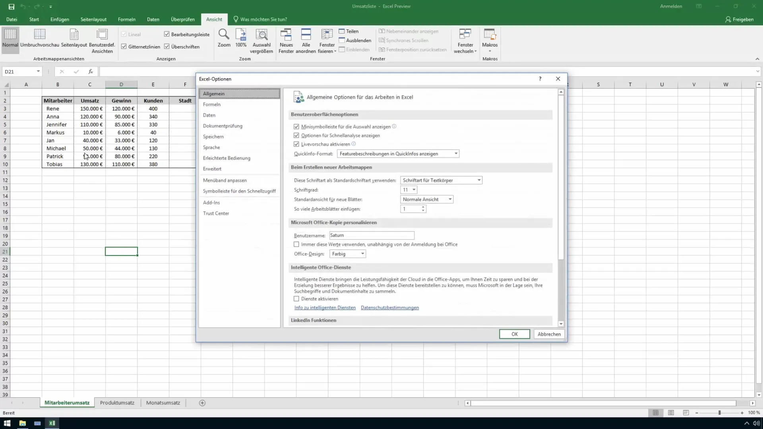Screen dimensions: 763x429
Task: Click the zoom slider handle
Action: pyautogui.click(x=719, y=413)
